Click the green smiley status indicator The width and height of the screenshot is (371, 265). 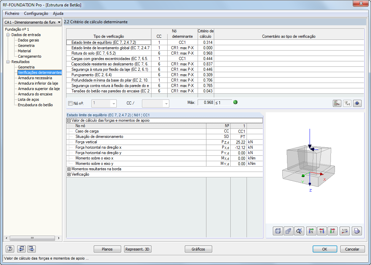tap(235, 102)
